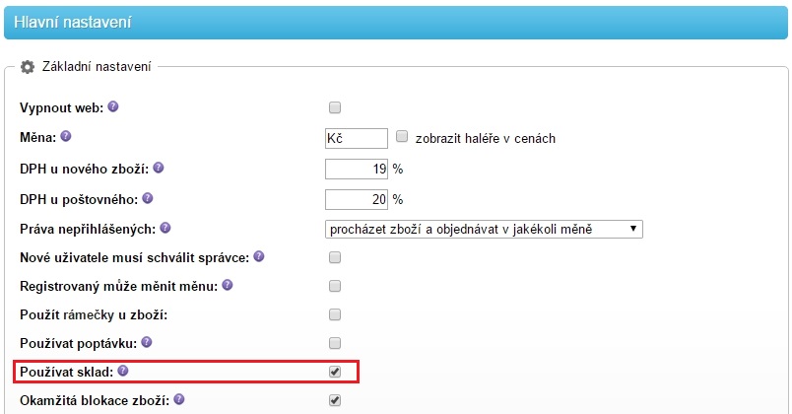Check Použít rámečky u zboží checkbox
Viewport: 792px width, 414px height.
click(x=335, y=314)
